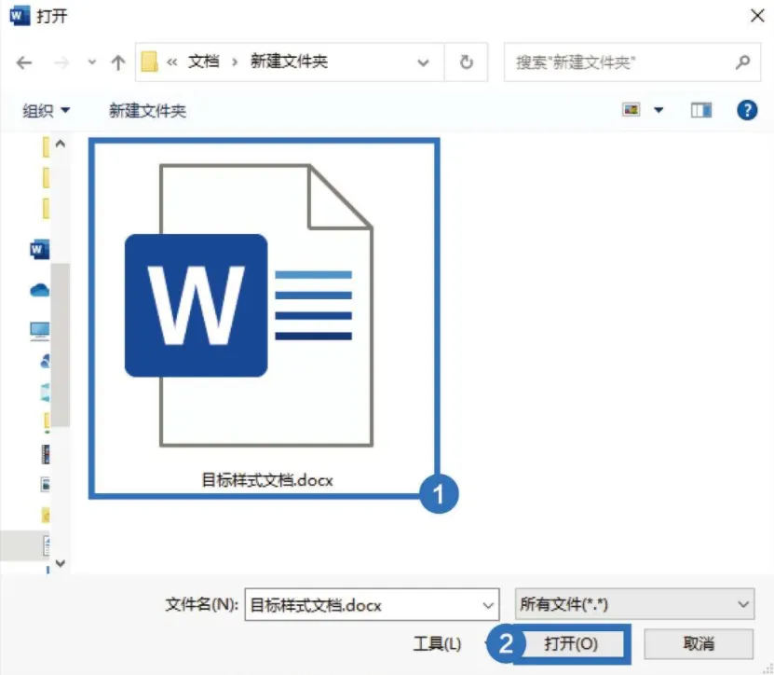This screenshot has width=774, height=675.
Task: Click the search magnifier icon
Action: [x=742, y=62]
